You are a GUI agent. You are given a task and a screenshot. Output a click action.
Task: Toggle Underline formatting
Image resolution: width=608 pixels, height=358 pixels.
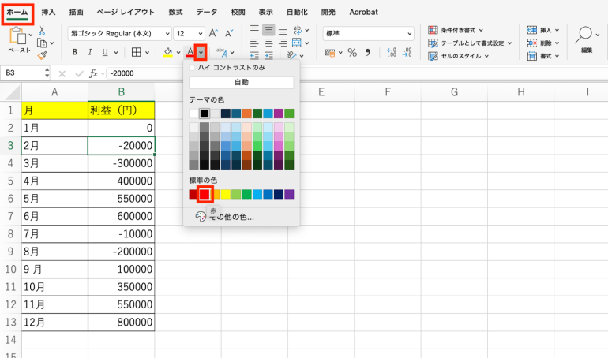tap(105, 52)
